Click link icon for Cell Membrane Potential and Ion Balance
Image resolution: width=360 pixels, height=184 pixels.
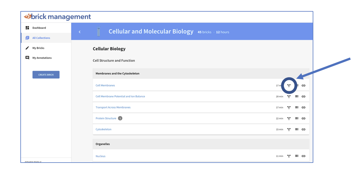click(303, 96)
